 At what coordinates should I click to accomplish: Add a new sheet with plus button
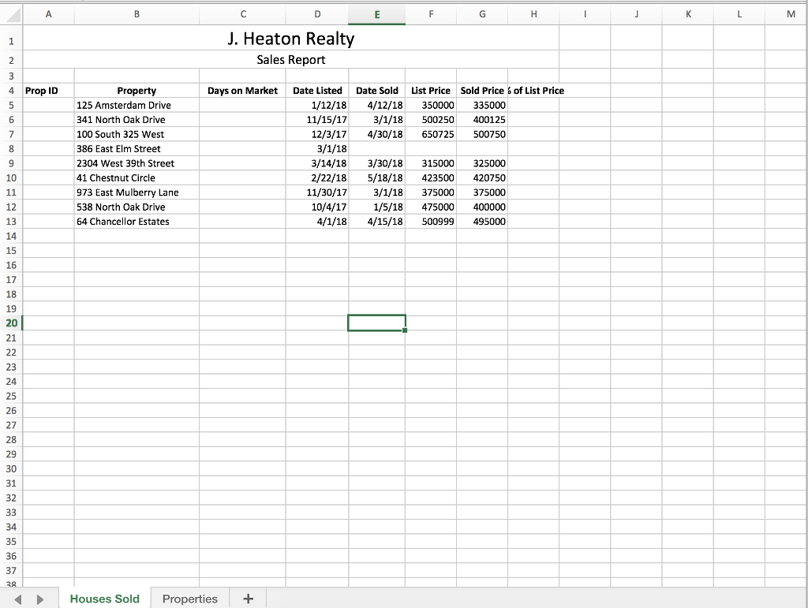[x=248, y=599]
